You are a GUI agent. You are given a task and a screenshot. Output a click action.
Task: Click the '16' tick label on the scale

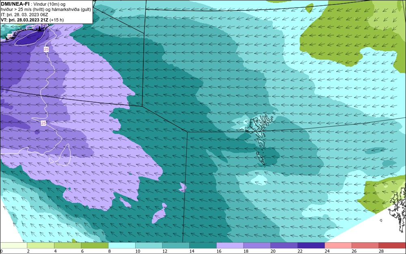[219, 251]
